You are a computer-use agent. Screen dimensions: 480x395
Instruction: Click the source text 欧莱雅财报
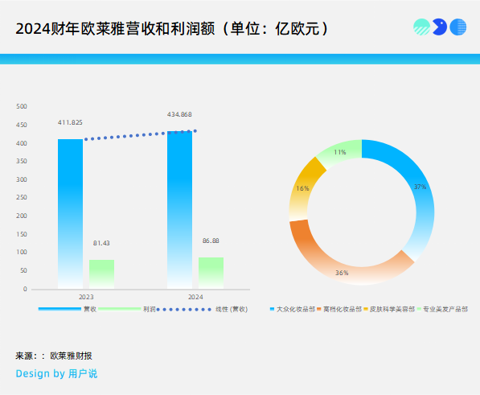tap(71, 356)
